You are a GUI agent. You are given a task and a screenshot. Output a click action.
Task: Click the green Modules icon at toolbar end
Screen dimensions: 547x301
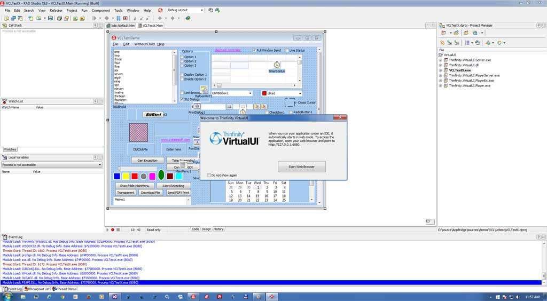(187, 18)
